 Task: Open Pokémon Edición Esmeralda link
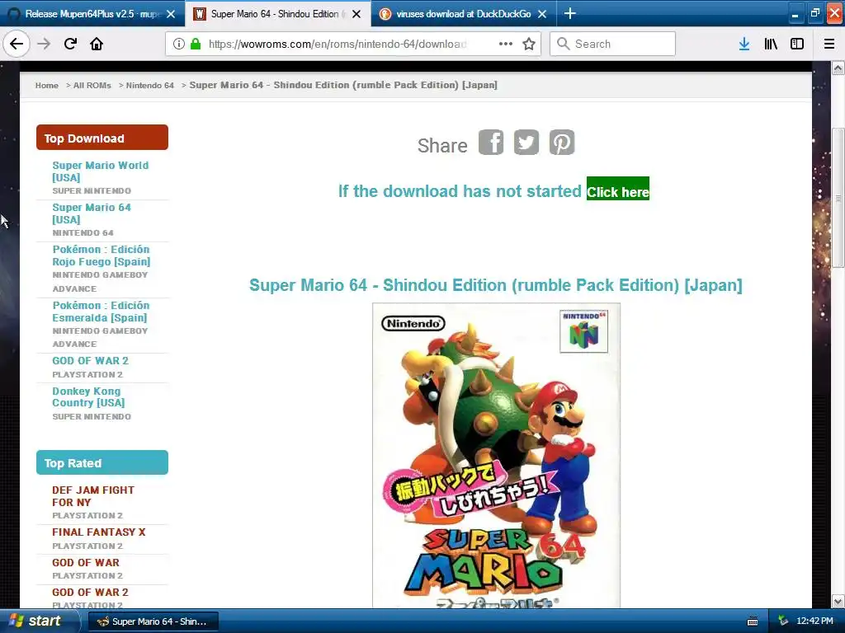click(101, 311)
